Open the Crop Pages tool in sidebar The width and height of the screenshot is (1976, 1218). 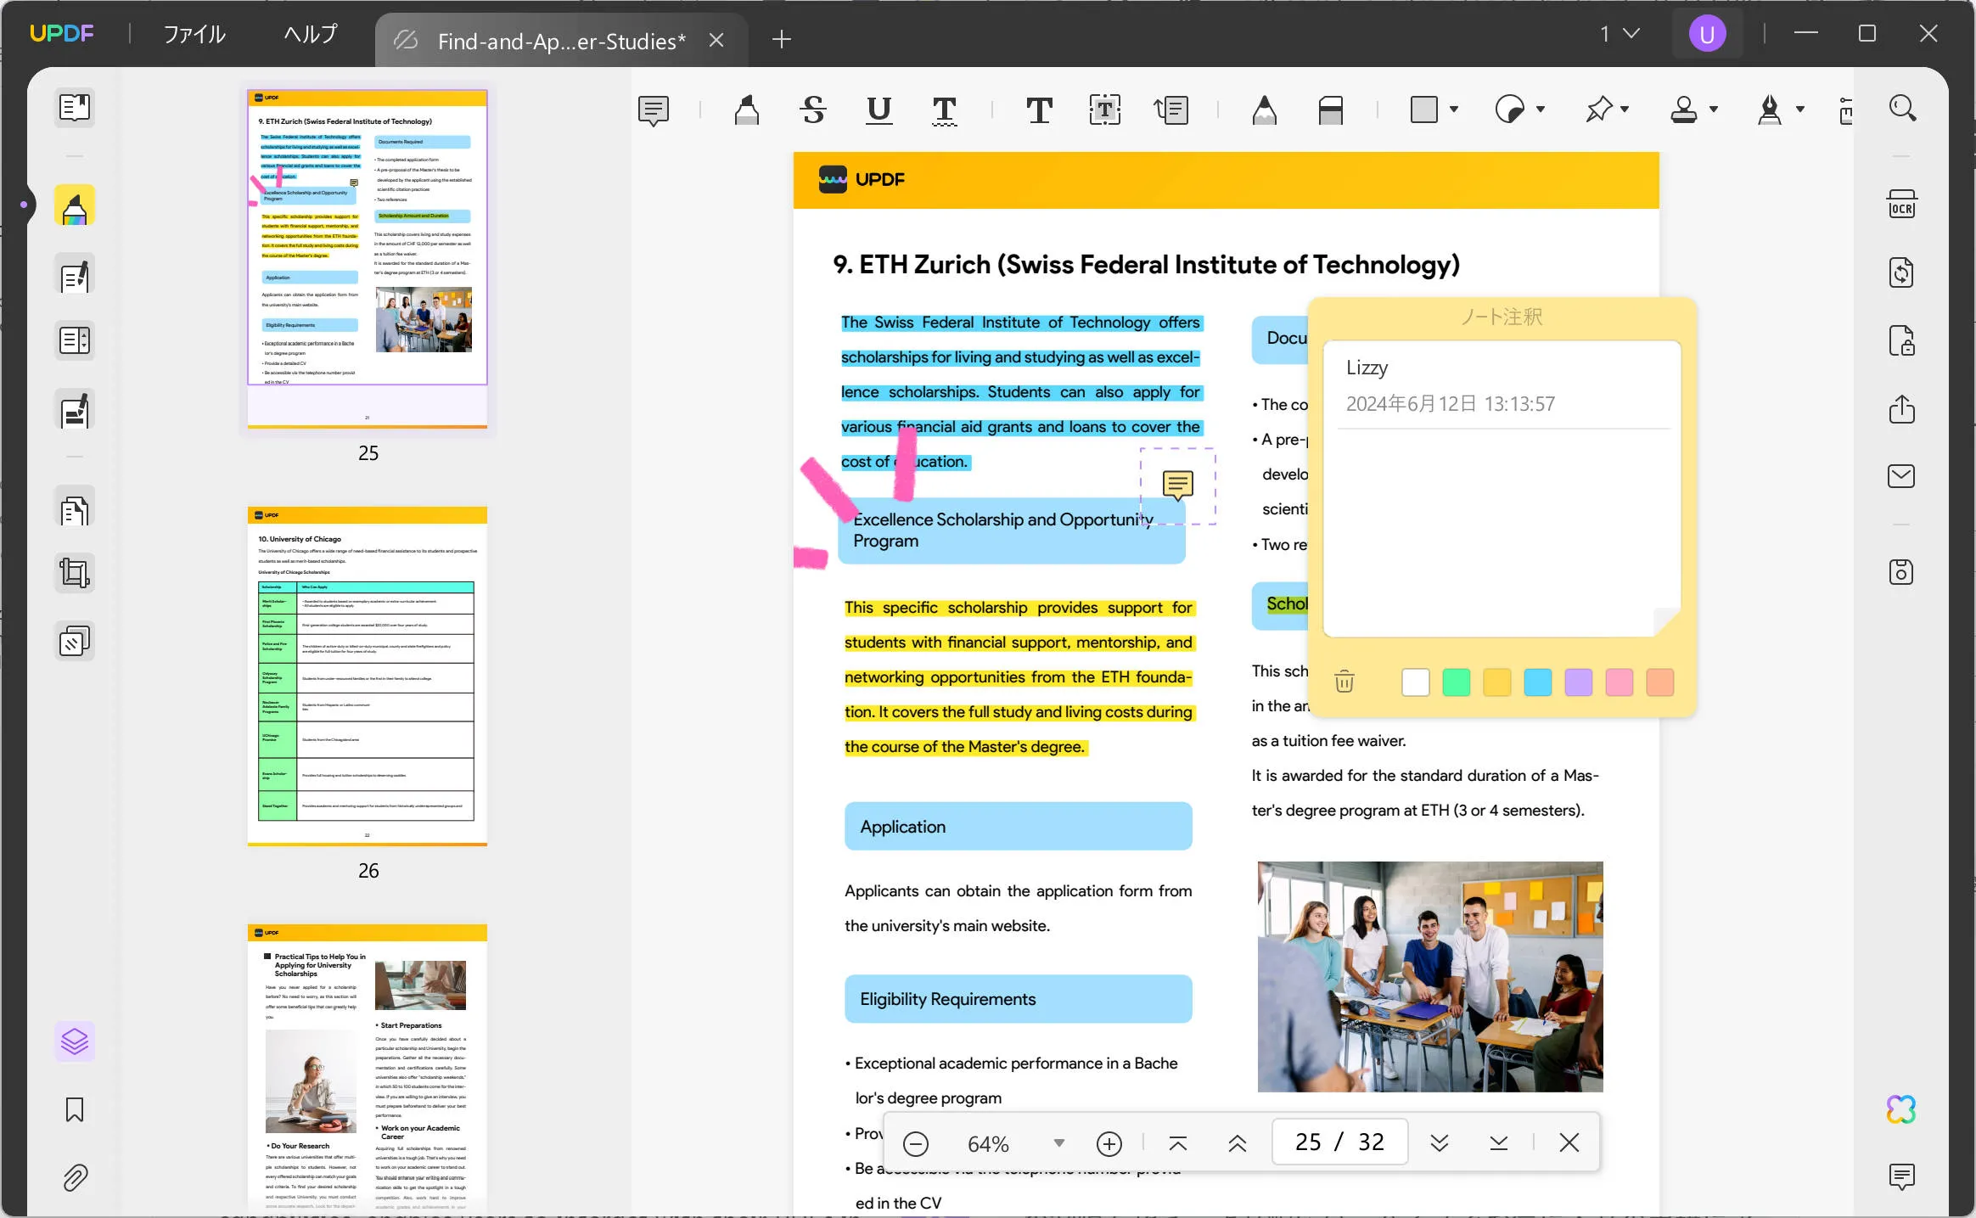point(75,573)
